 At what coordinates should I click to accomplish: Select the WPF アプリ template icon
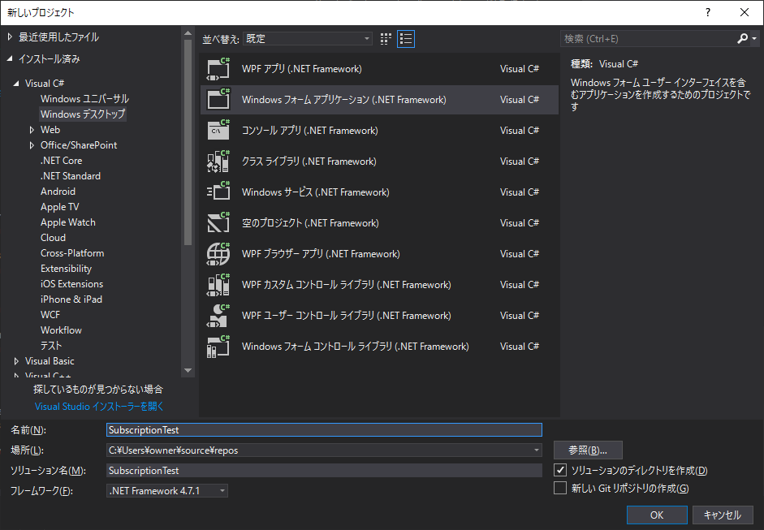pyautogui.click(x=218, y=69)
